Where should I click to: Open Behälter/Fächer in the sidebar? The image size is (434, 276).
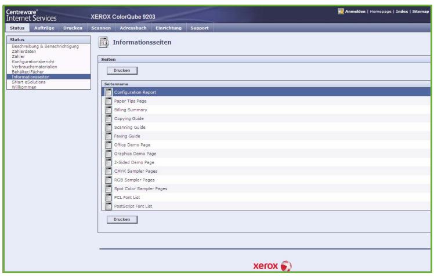click(x=28, y=72)
